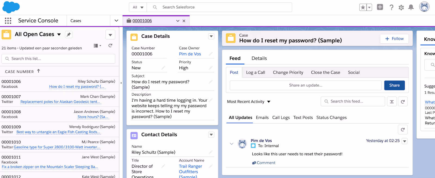Open the Favorites list dropdown arrow
Image resolution: width=435 pixels, height=178 pixels.
369,7
